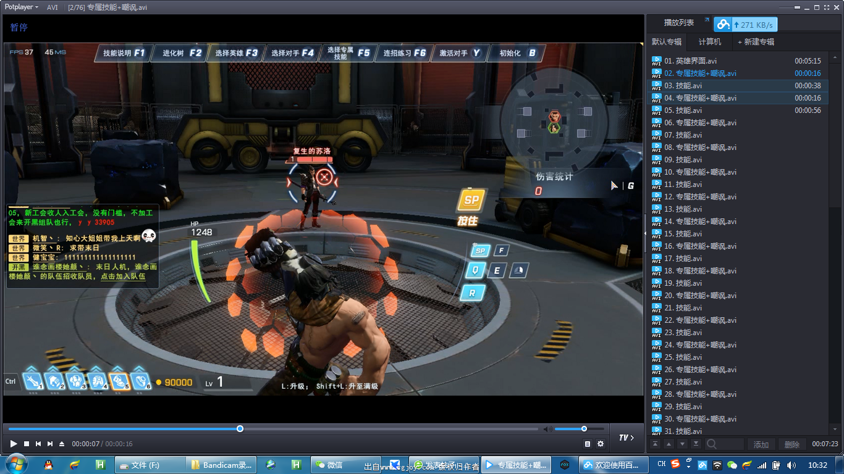This screenshot has height=474, width=844.
Task: Click network signal bars tray icon
Action: coord(762,465)
